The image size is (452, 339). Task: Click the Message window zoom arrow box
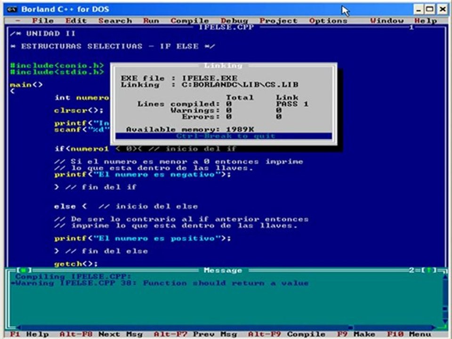pos(429,270)
